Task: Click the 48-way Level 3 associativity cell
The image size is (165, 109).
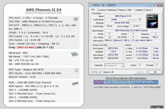Action: [x=156, y=58]
